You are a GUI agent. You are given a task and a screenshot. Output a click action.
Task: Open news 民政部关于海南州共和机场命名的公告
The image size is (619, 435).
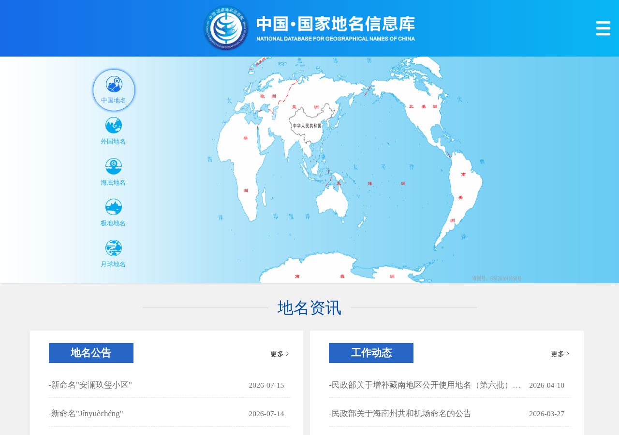point(400,414)
